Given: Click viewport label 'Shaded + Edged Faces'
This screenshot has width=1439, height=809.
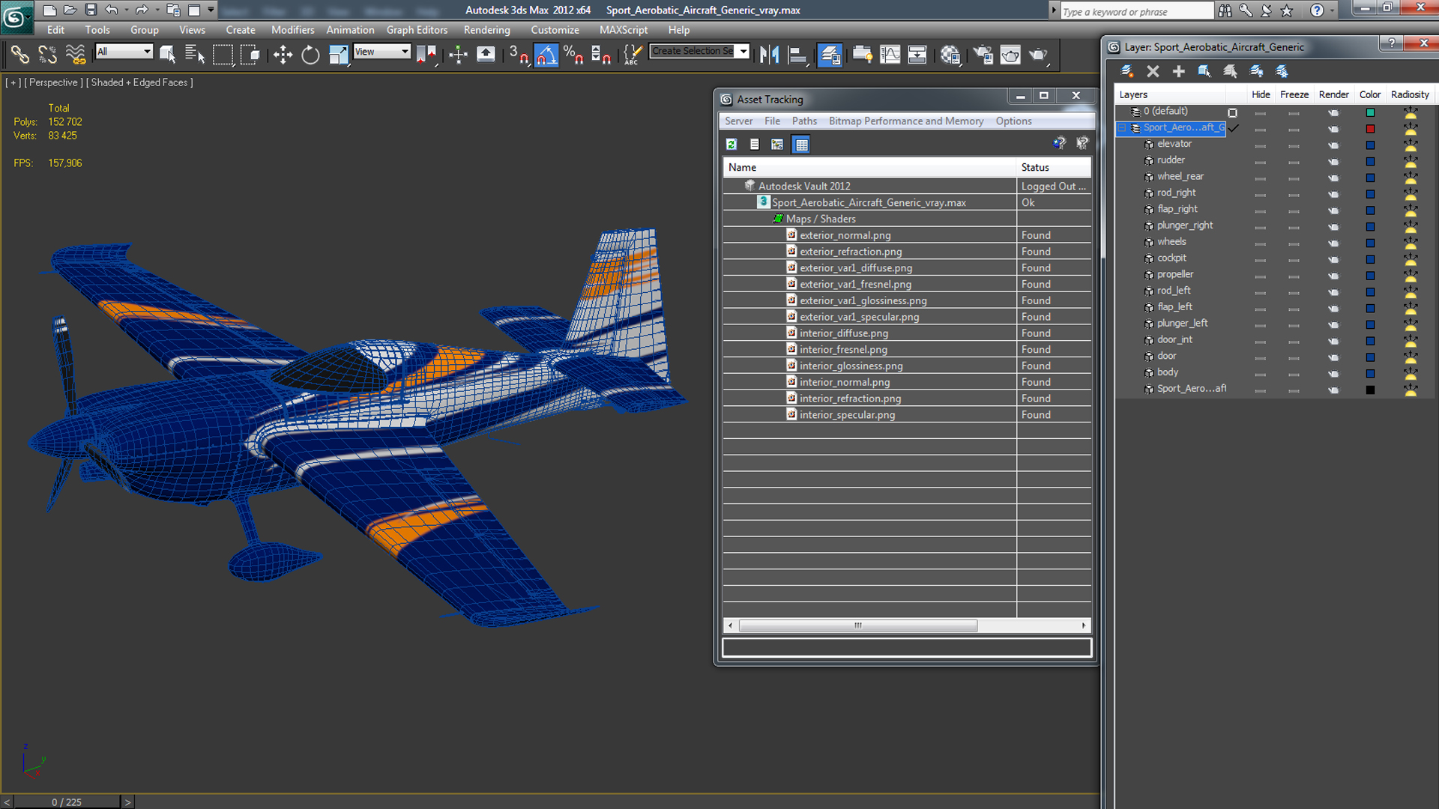Looking at the screenshot, I should [x=139, y=82].
